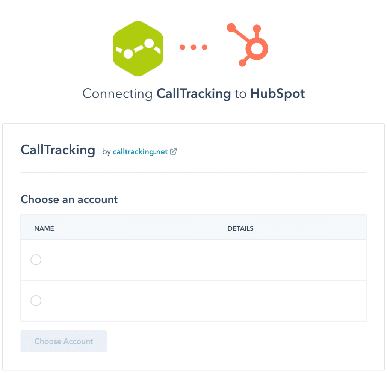Click the NAME column header
The image size is (387, 373).
[x=44, y=228]
